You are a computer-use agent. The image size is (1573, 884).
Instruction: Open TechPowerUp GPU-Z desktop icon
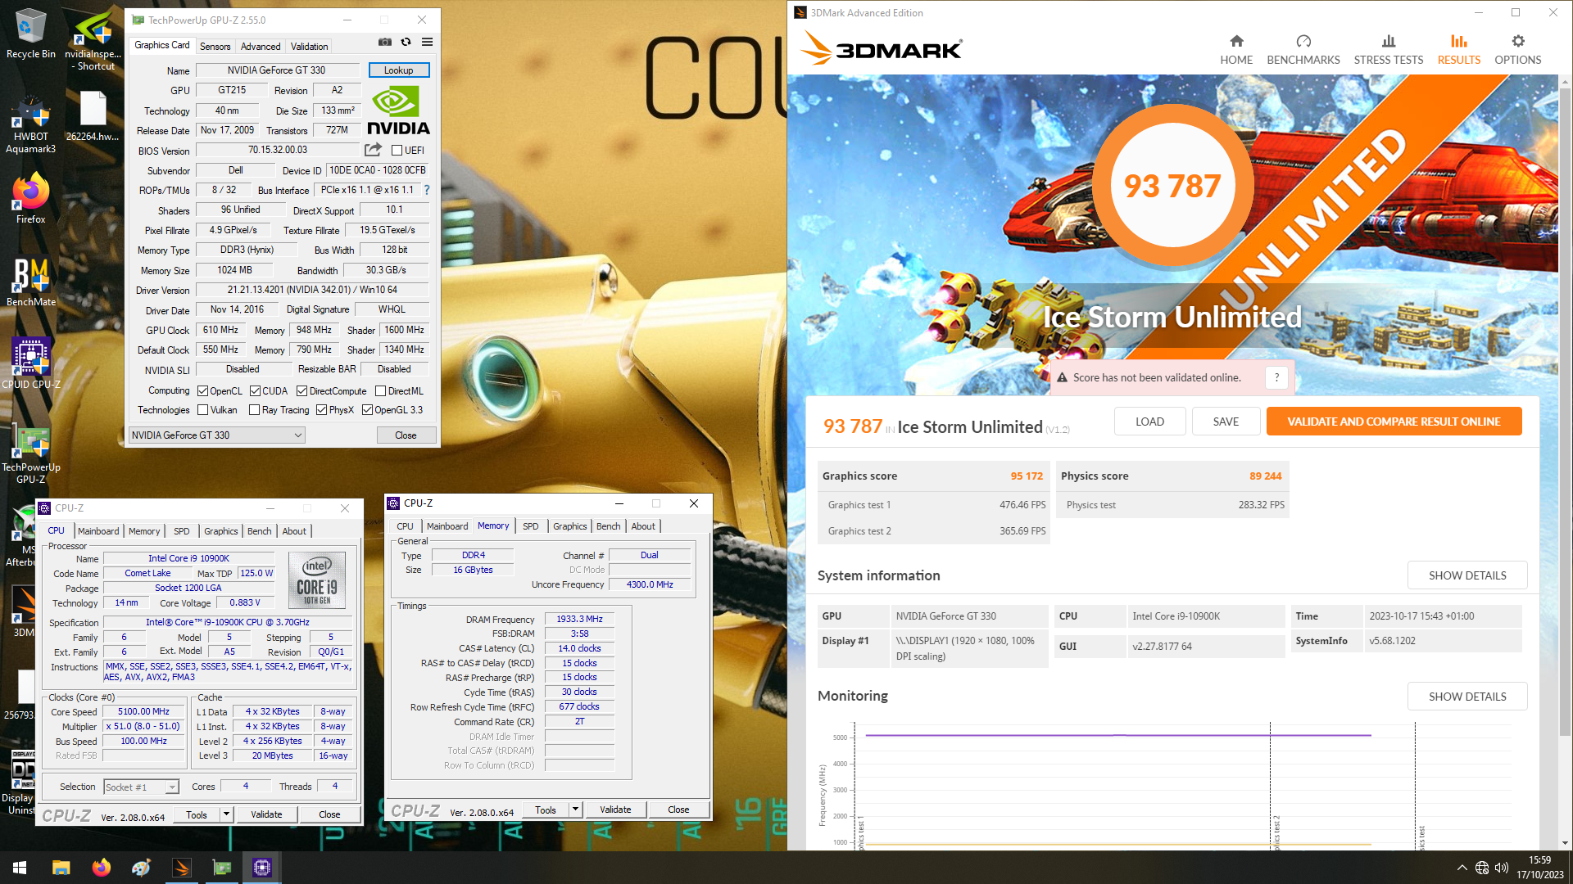click(x=30, y=454)
